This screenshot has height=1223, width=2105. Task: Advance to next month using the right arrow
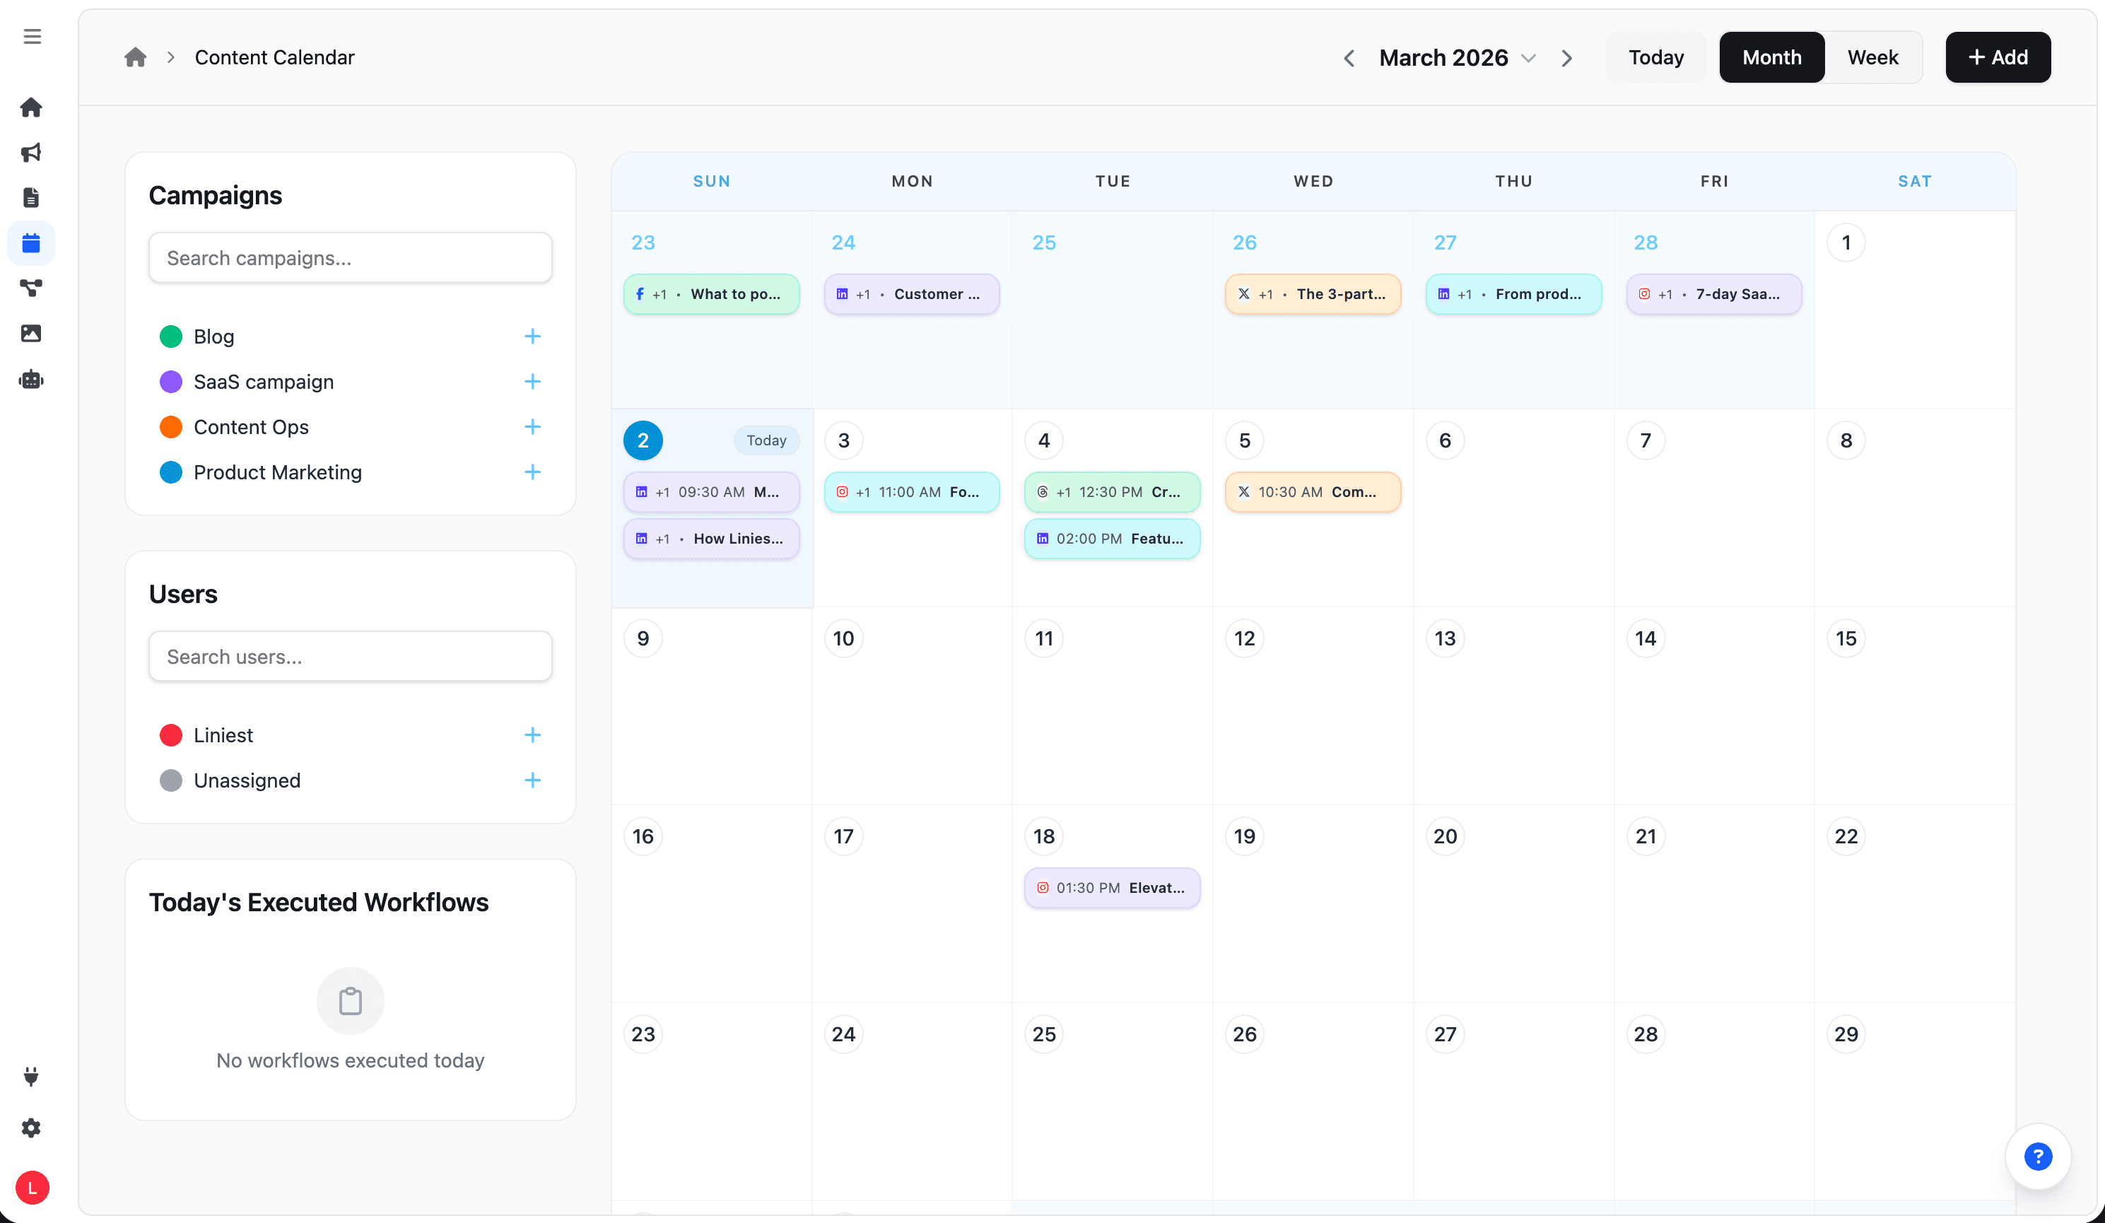point(1566,58)
